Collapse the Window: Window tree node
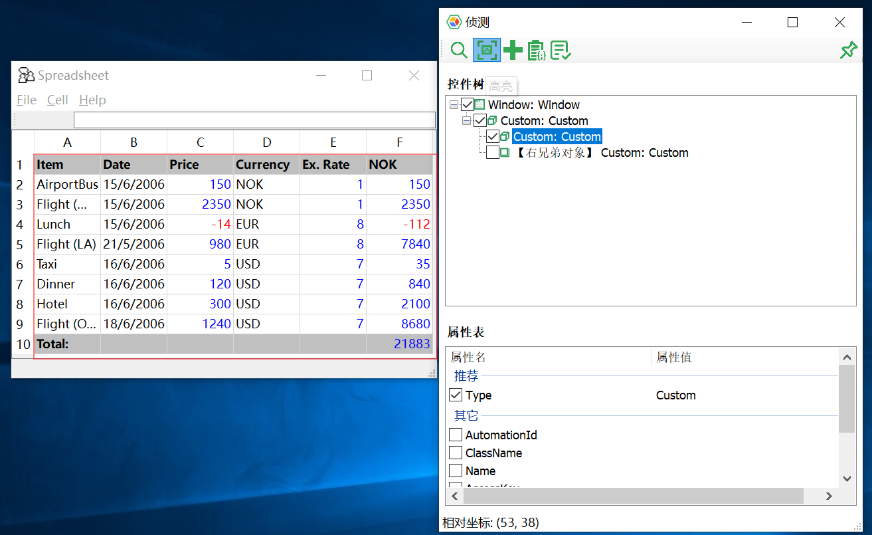This screenshot has height=535, width=872. (x=454, y=105)
